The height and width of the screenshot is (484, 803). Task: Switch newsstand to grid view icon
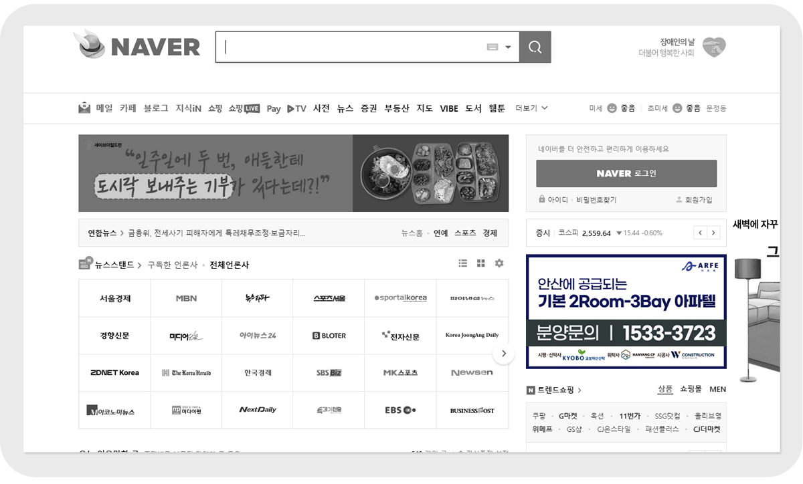480,263
